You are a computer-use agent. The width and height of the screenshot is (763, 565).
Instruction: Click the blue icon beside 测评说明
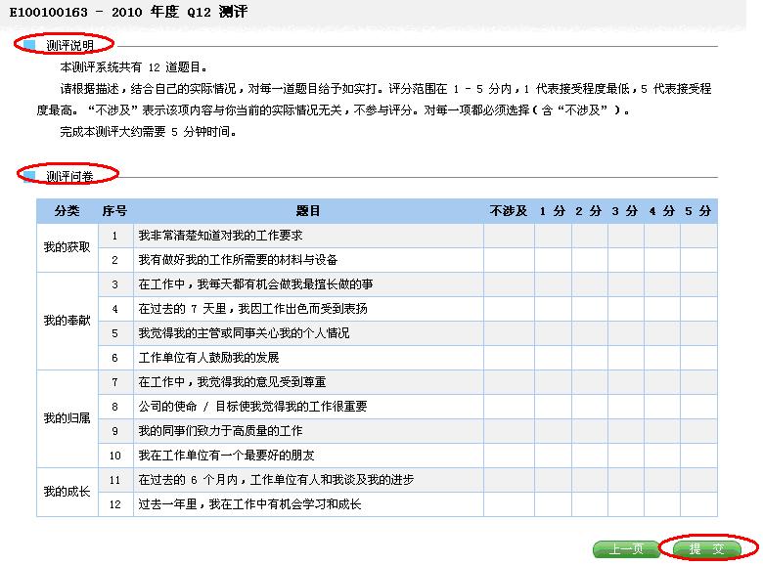[29, 45]
